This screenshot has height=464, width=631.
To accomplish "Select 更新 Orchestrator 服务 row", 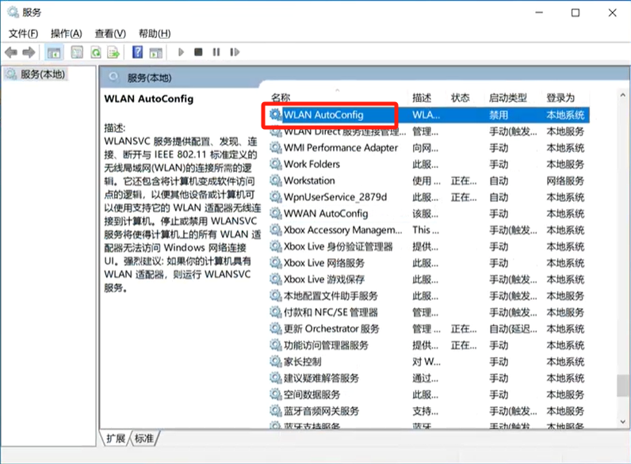I will pyautogui.click(x=429, y=329).
